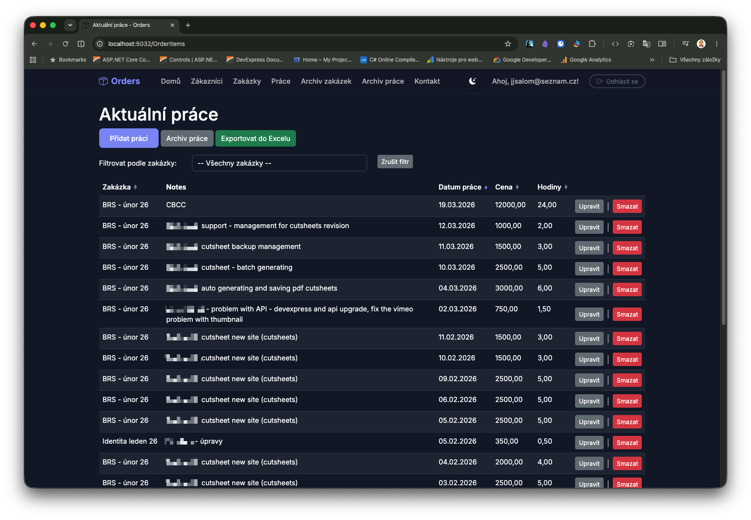Expand the hidden bookmarks overflow chevron
The image size is (751, 520).
652,60
